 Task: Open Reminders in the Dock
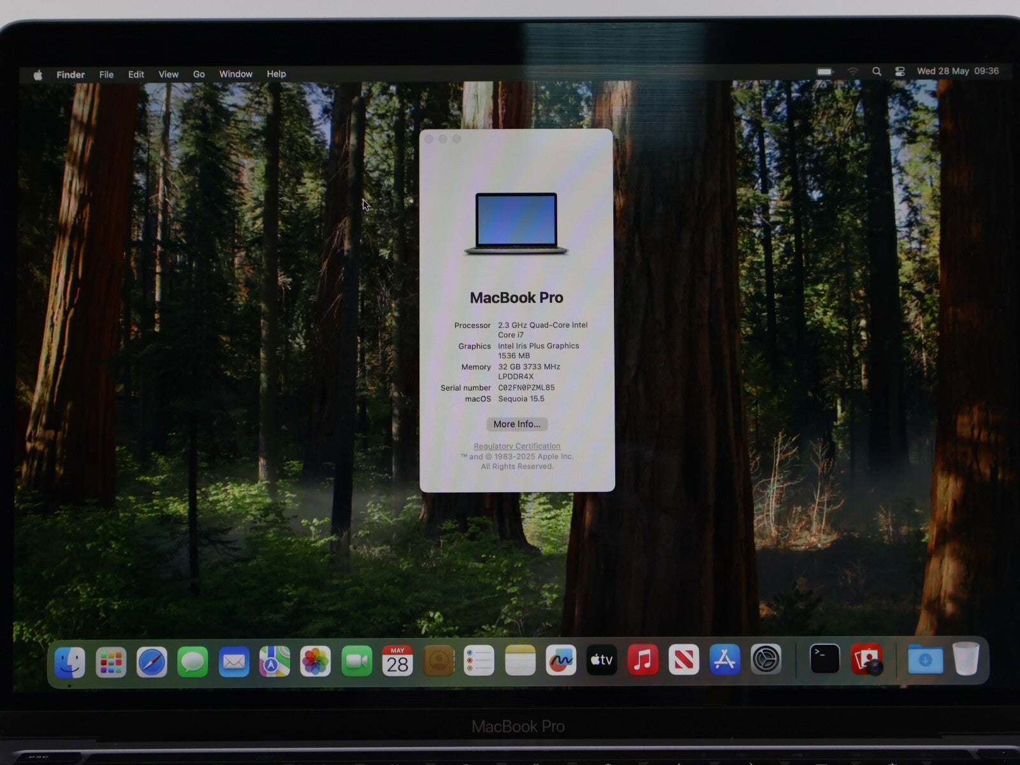(479, 661)
